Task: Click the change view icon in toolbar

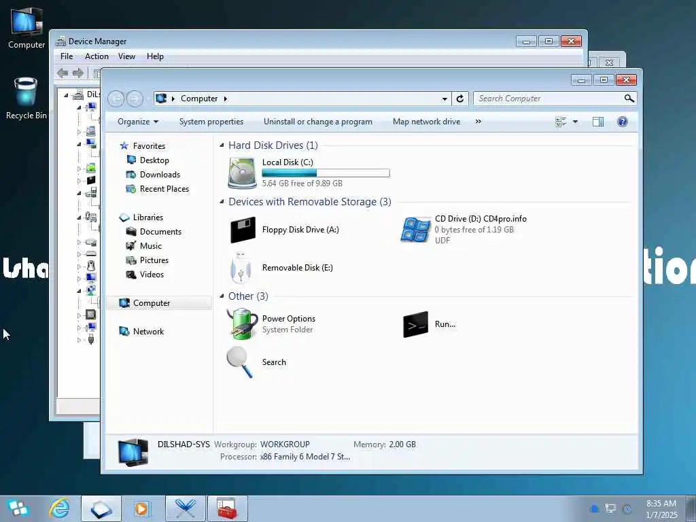Action: tap(561, 122)
